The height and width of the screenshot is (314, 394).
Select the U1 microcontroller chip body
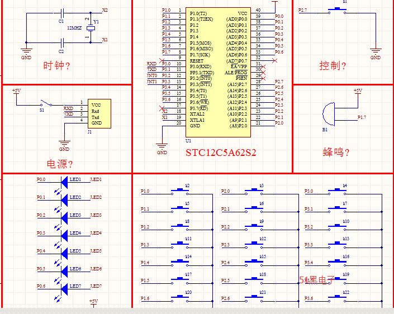218,72
